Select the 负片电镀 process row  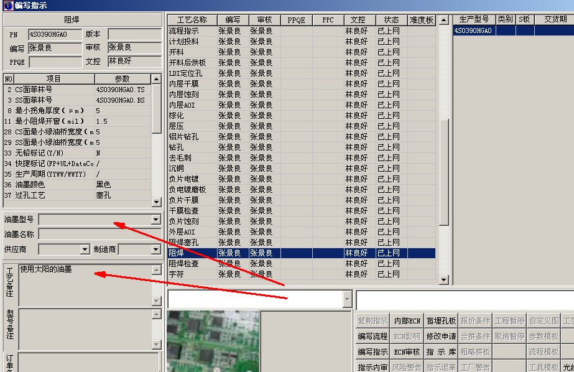[302, 179]
